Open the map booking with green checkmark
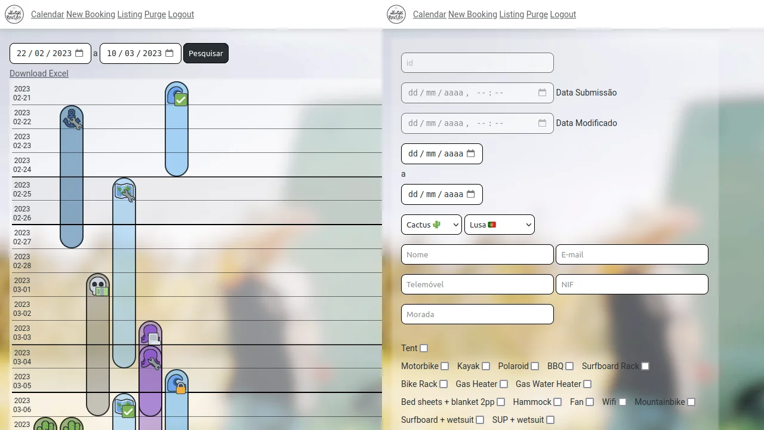 coord(124,407)
